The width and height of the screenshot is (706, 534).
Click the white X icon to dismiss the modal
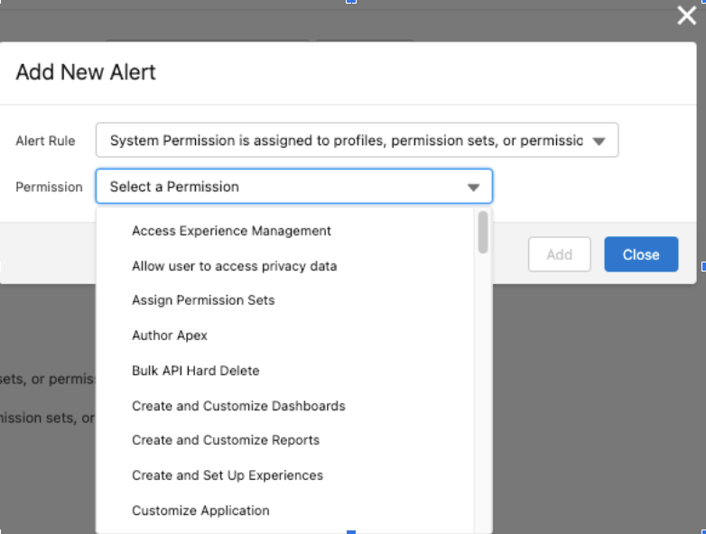[x=686, y=15]
